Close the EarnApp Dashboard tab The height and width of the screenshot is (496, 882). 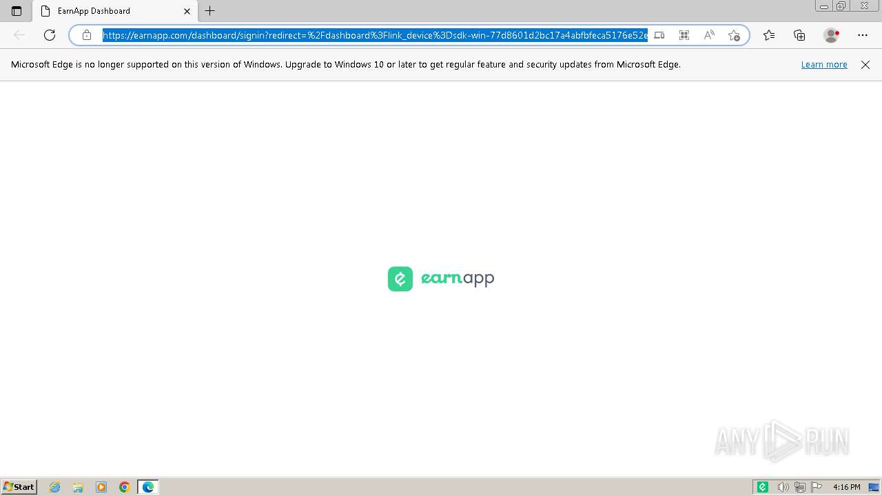pos(187,11)
